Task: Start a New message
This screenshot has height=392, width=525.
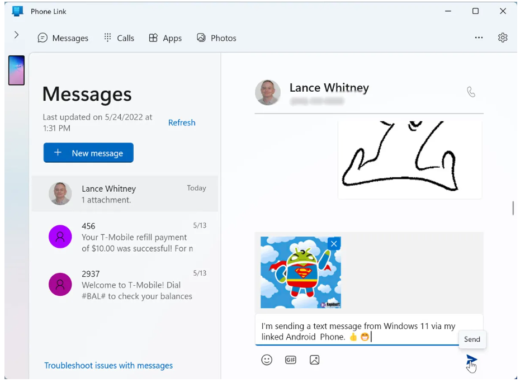Action: click(x=88, y=153)
